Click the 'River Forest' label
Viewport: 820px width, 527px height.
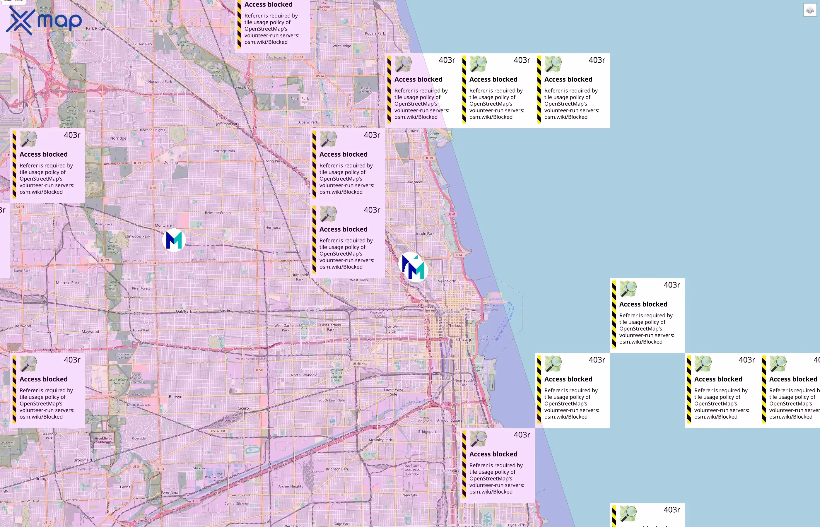[x=141, y=288]
